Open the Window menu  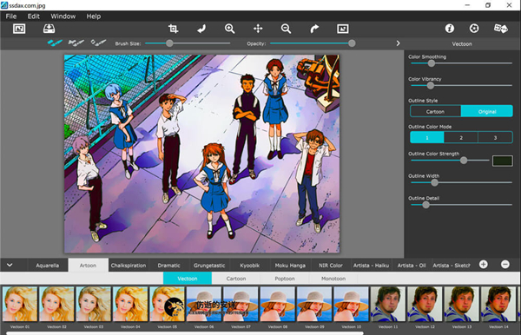(x=63, y=16)
